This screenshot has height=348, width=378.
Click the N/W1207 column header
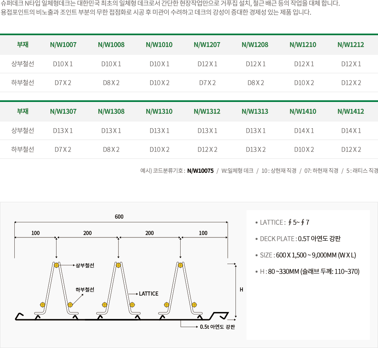[x=207, y=45]
